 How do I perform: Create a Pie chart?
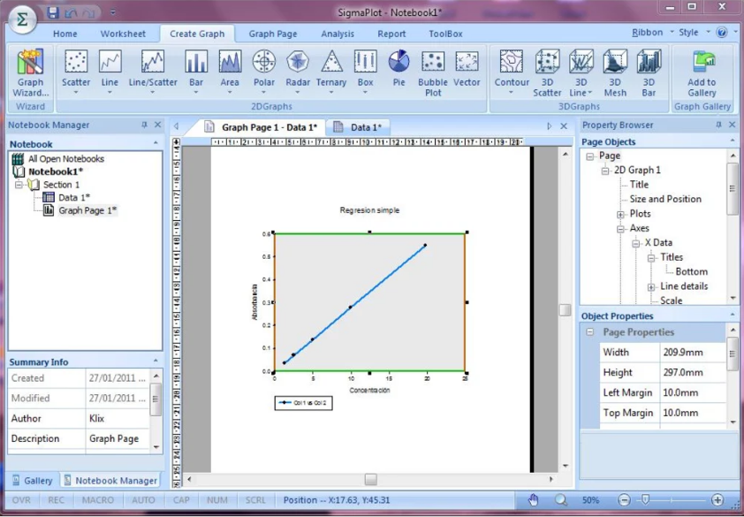click(399, 67)
